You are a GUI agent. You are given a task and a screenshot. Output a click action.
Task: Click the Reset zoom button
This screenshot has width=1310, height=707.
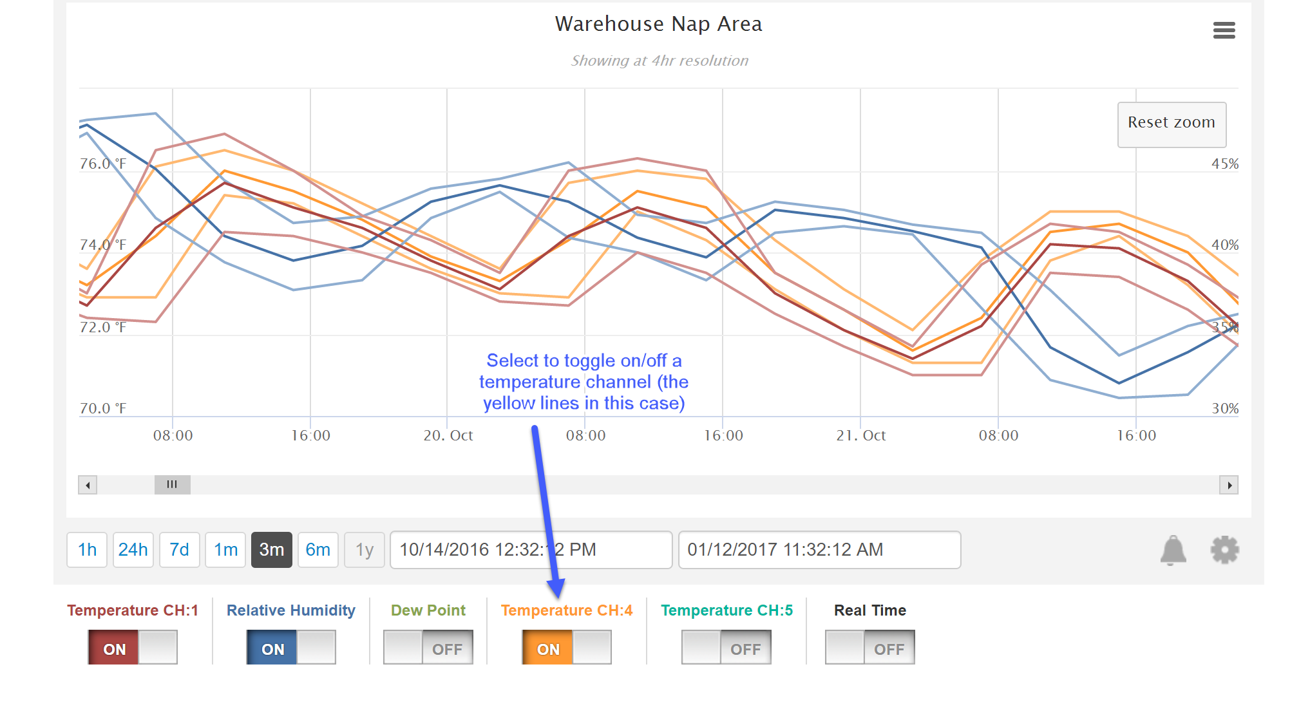[1172, 124]
